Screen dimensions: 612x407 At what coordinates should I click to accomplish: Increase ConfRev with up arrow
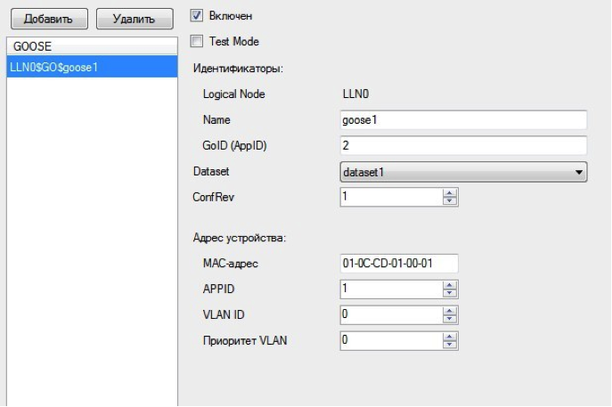click(x=450, y=193)
